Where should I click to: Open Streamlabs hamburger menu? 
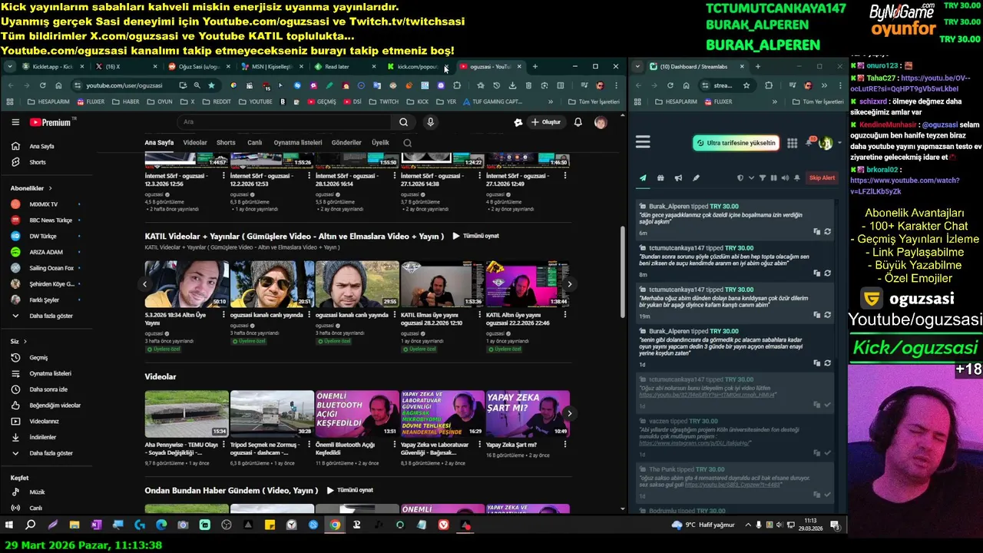coord(643,142)
